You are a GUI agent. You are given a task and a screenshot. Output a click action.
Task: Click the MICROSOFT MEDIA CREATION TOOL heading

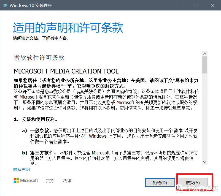tap(66, 71)
